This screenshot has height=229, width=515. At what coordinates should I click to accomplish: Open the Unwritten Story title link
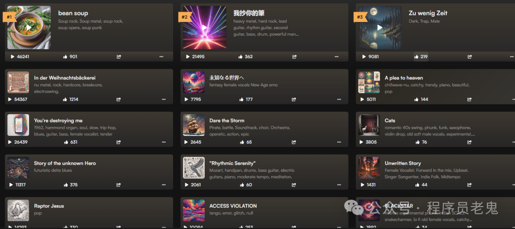click(402, 163)
